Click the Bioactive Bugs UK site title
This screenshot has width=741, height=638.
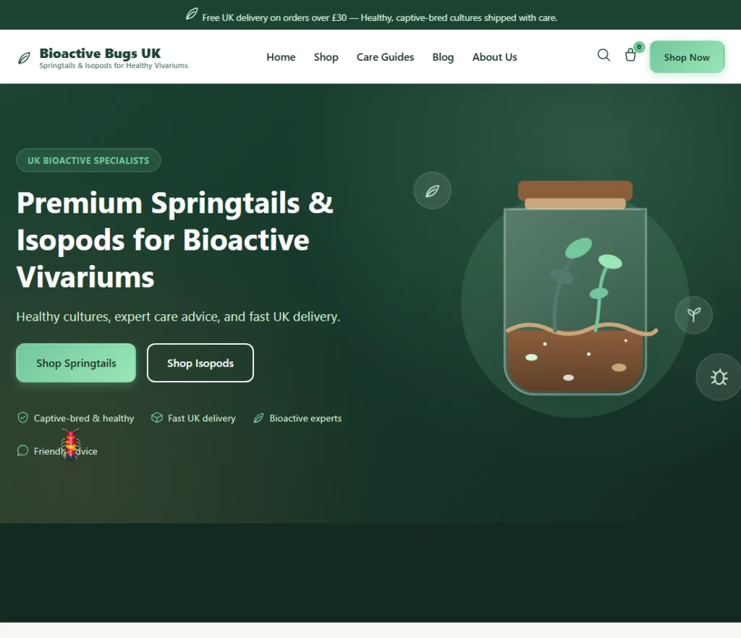pos(100,53)
